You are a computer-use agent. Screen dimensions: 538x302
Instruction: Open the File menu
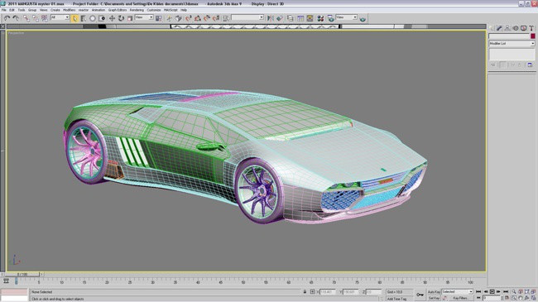[4, 10]
